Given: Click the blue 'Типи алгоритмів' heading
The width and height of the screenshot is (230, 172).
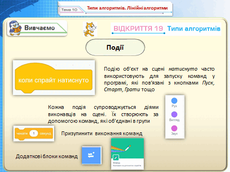Looking at the screenshot, I should click(x=194, y=29).
